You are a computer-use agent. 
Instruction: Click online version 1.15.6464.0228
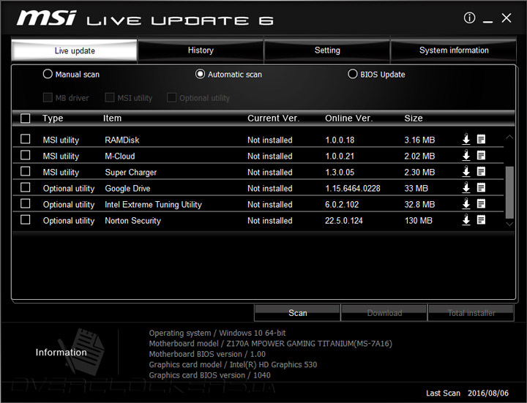pos(353,189)
